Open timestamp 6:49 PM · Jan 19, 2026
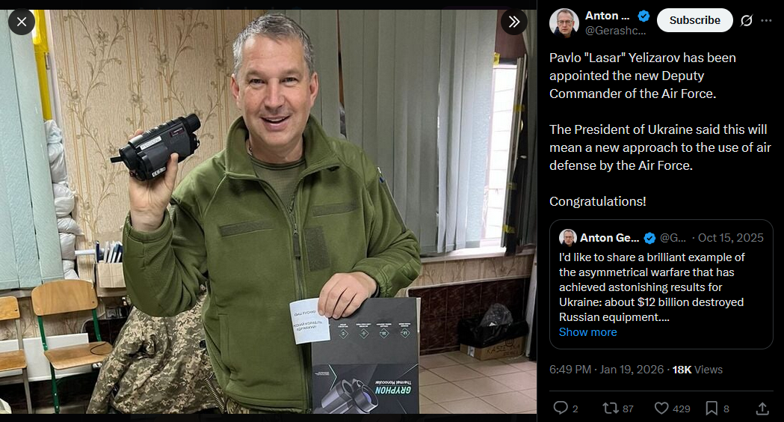 [x=606, y=370]
